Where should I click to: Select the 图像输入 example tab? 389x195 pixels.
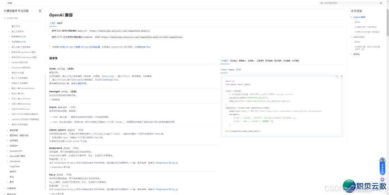point(242,61)
